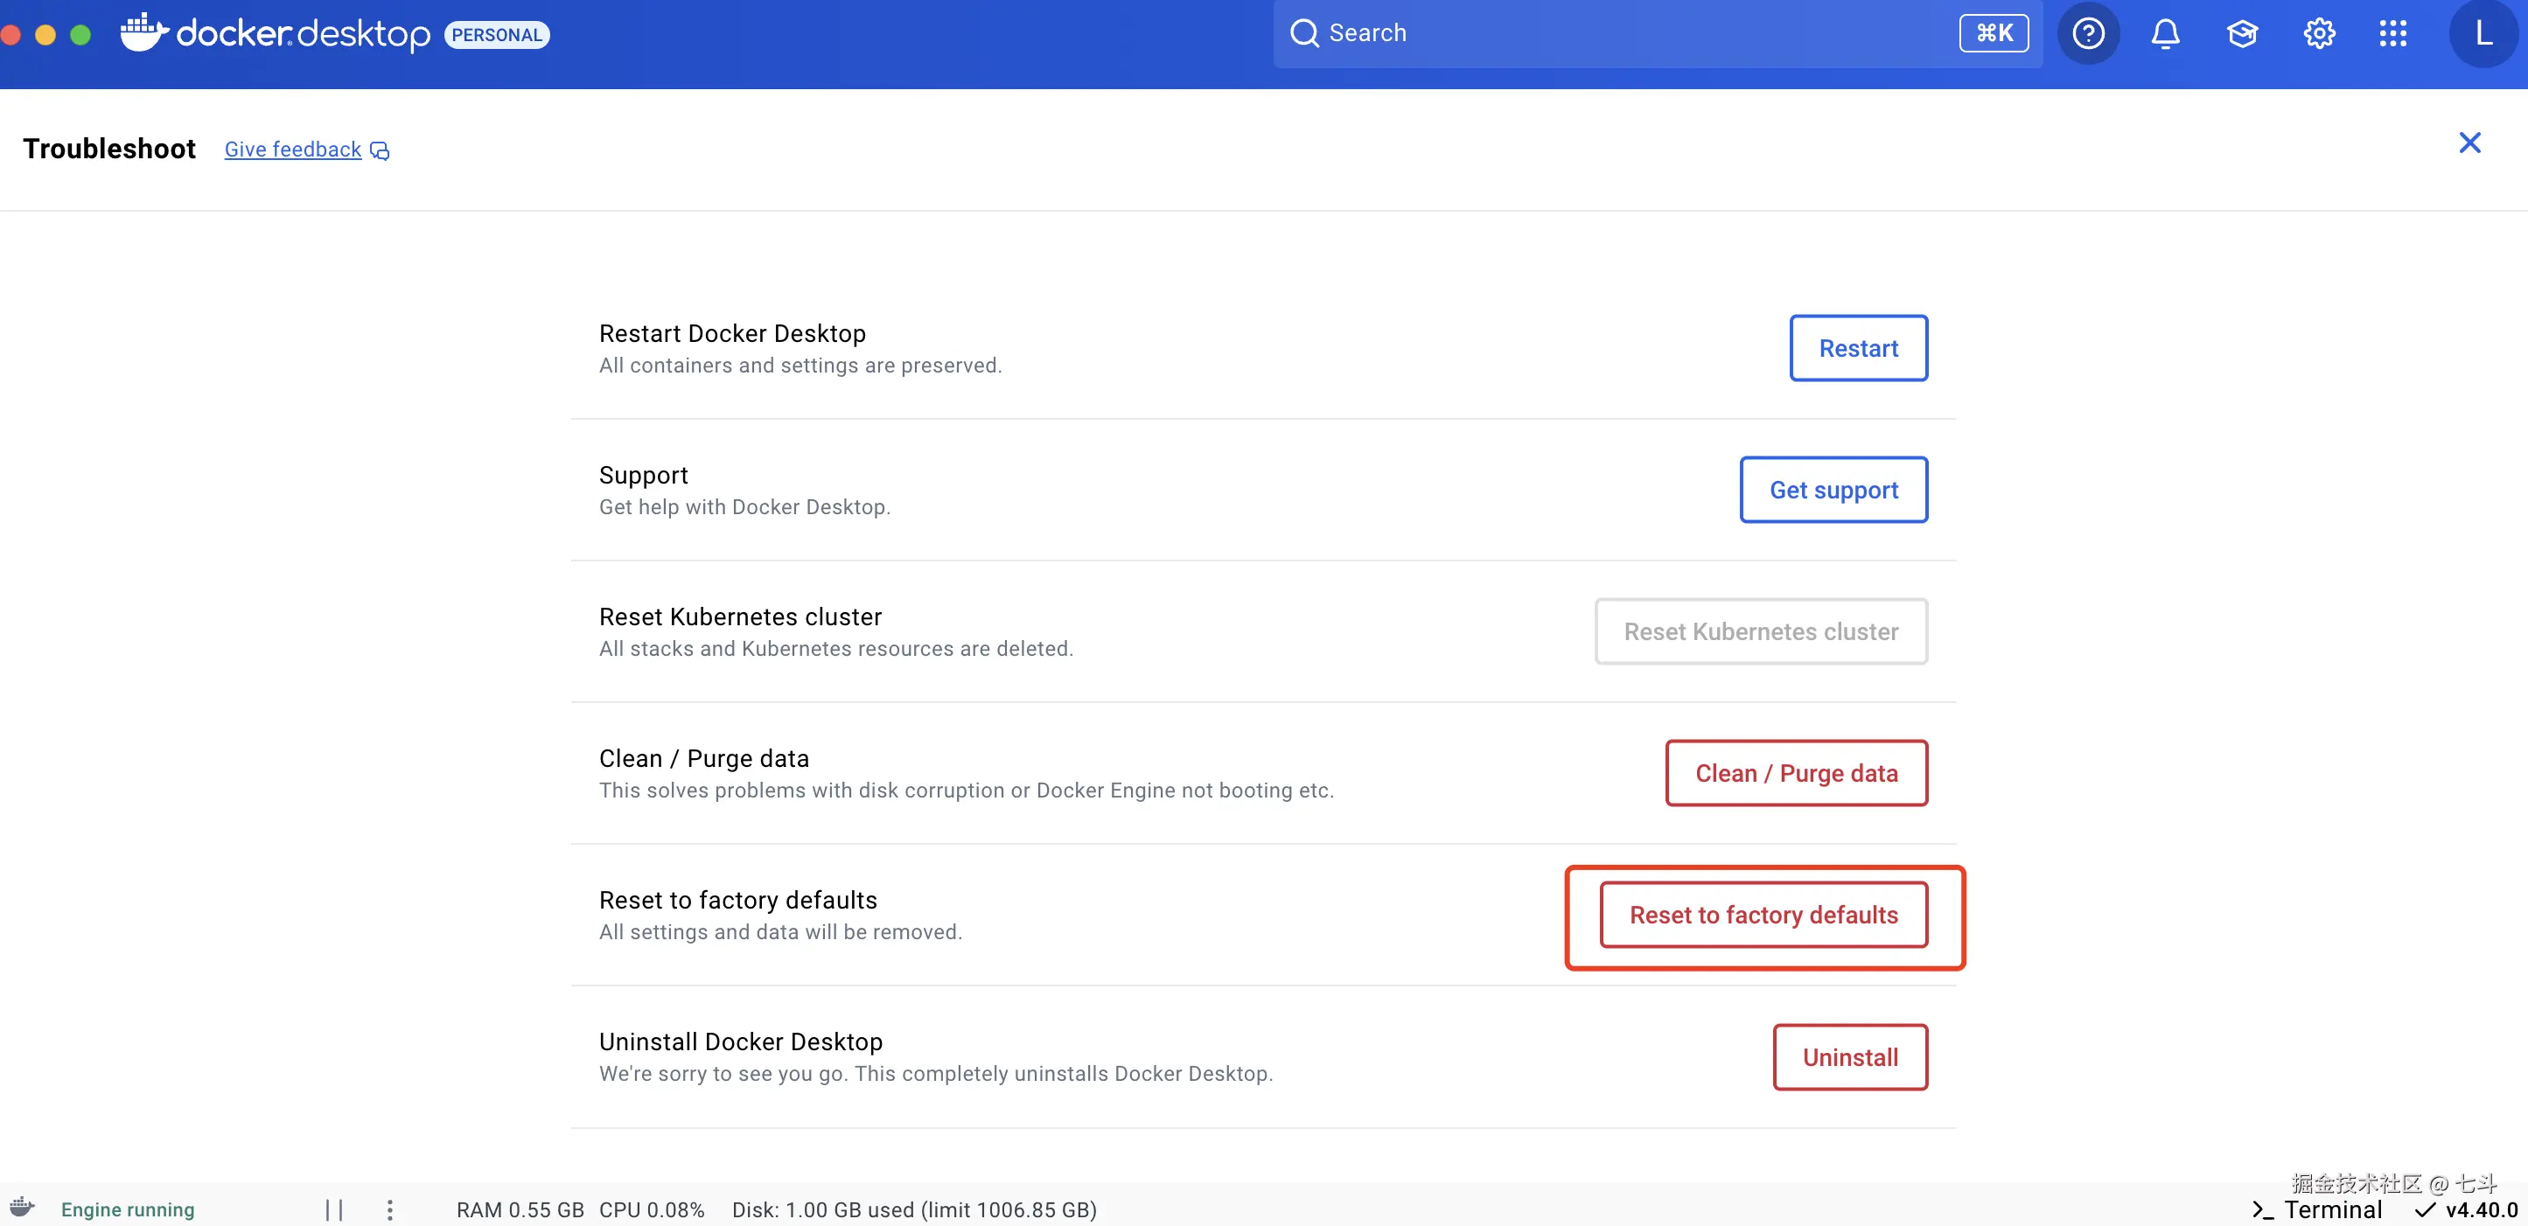Image resolution: width=2528 pixels, height=1226 pixels.
Task: Click the text 'Get help with Docker Desktop.'
Action: [745, 507]
